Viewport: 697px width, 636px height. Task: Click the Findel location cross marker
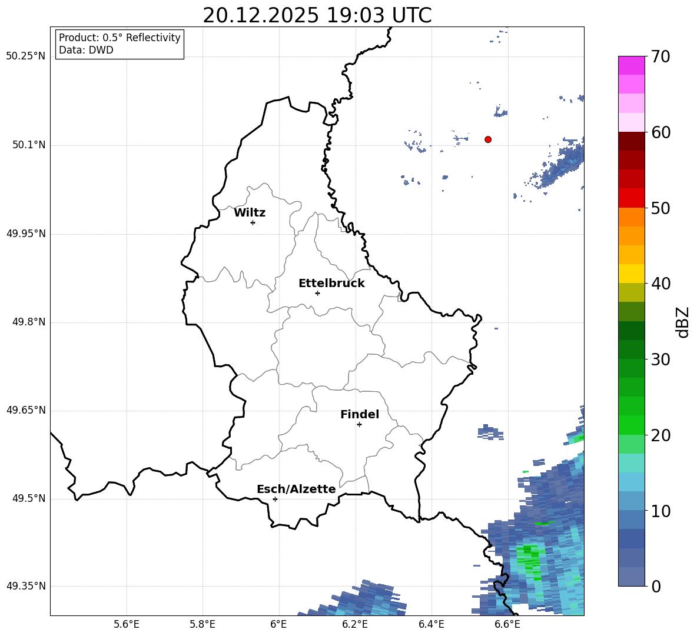click(359, 425)
